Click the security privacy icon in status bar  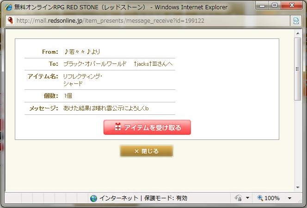click(238, 198)
